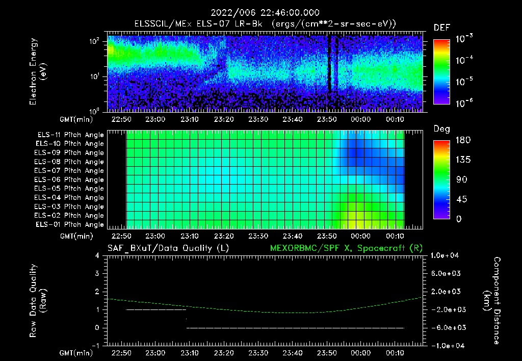Click the 6.0e+03 right axis value

click(446, 273)
